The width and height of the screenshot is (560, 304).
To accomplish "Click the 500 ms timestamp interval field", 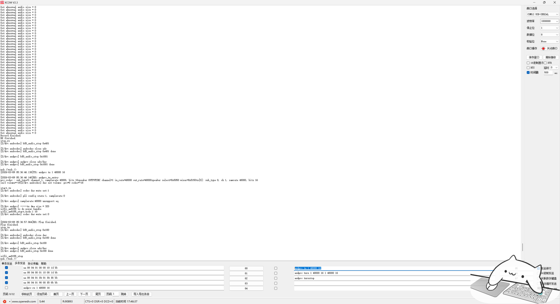I will [548, 73].
